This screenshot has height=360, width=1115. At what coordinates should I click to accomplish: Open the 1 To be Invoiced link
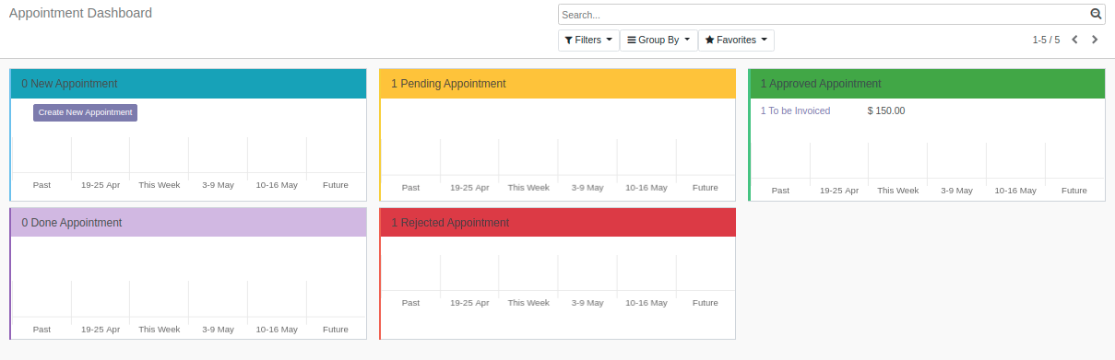point(795,110)
